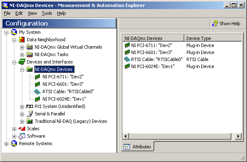Screen dimensions: 247x162
Task: Click the horizontal scrollbar thumb
Action: point(180,136)
